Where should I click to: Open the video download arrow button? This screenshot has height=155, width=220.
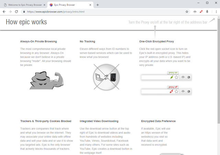[207, 12]
